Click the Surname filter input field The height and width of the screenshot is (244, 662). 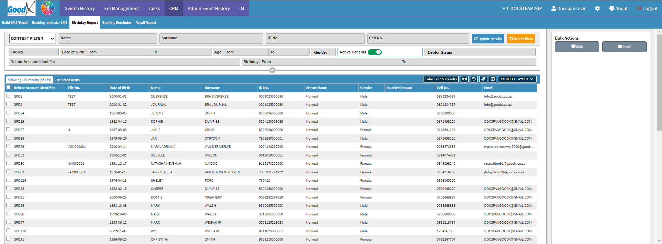click(211, 39)
